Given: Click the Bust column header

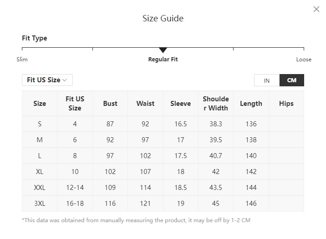Looking at the screenshot, I should [x=110, y=104].
